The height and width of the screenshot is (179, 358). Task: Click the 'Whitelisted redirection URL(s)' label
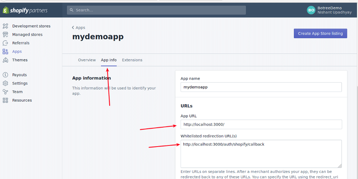pos(208,136)
